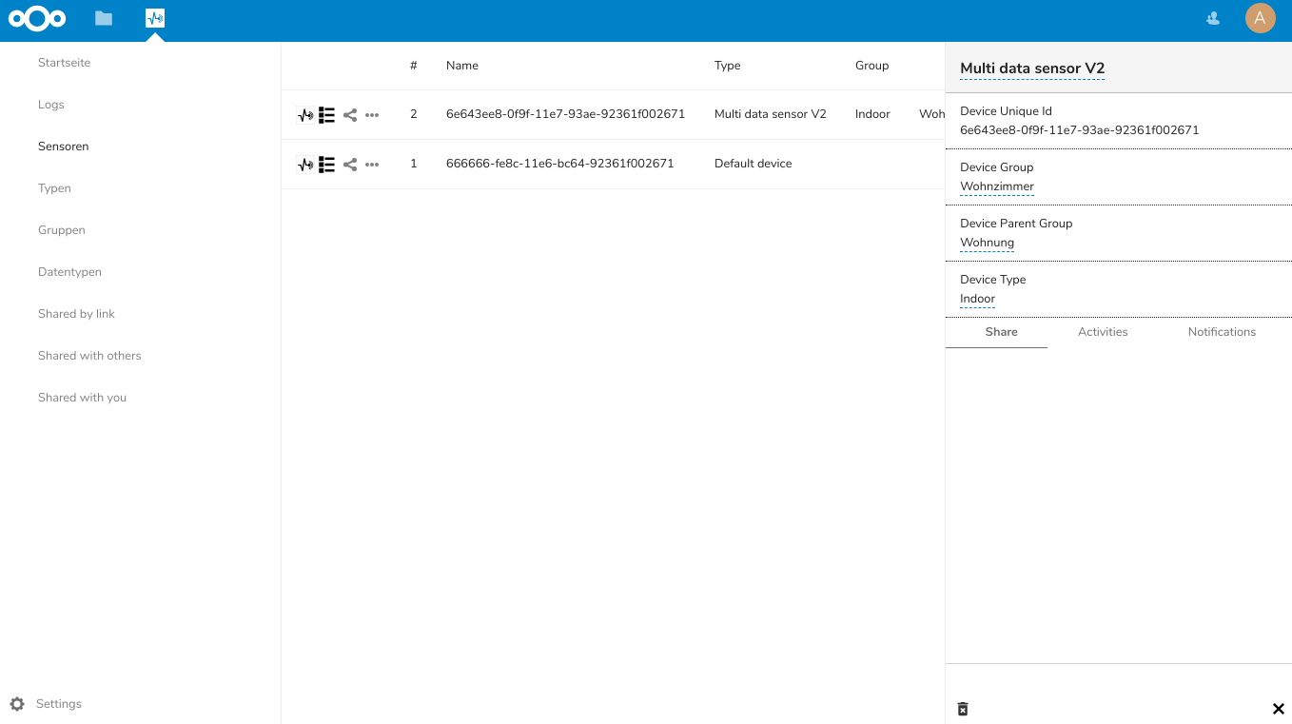Open Datentypen in the navigation
The image size is (1292, 724).
pos(69,272)
